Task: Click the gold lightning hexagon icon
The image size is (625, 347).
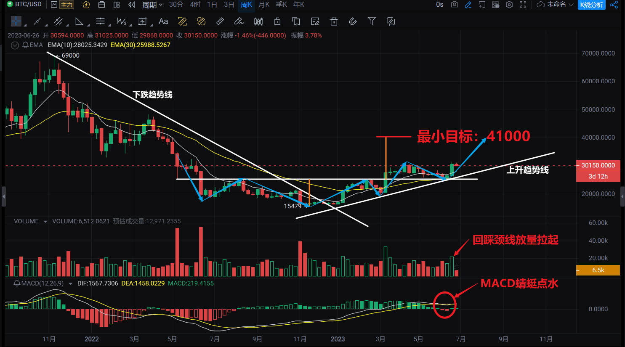Action: [x=86, y=5]
